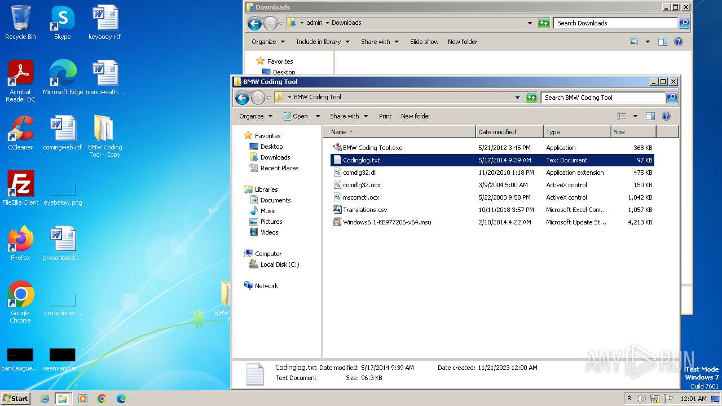Open BMW Coding Tool.exe application file
The height and width of the screenshot is (406, 722).
(372, 148)
